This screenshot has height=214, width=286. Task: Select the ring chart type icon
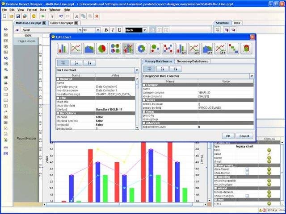(x=142, y=49)
